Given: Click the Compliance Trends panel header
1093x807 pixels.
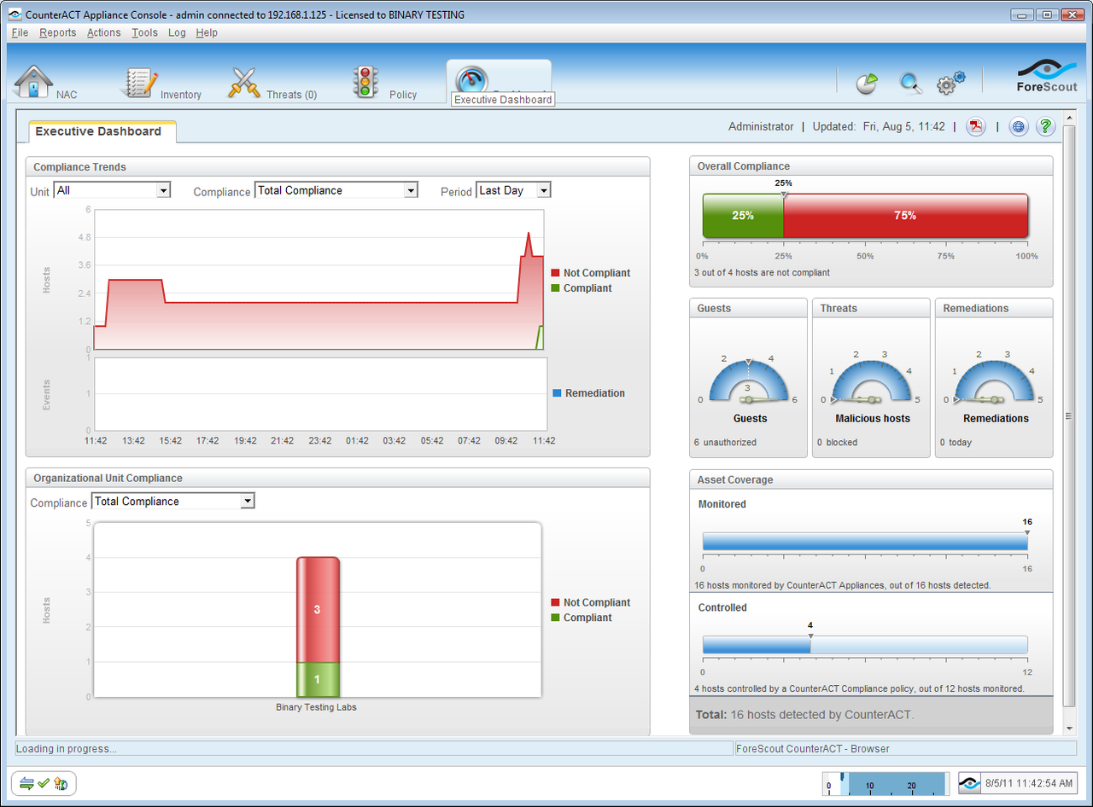Looking at the screenshot, I should [x=337, y=166].
